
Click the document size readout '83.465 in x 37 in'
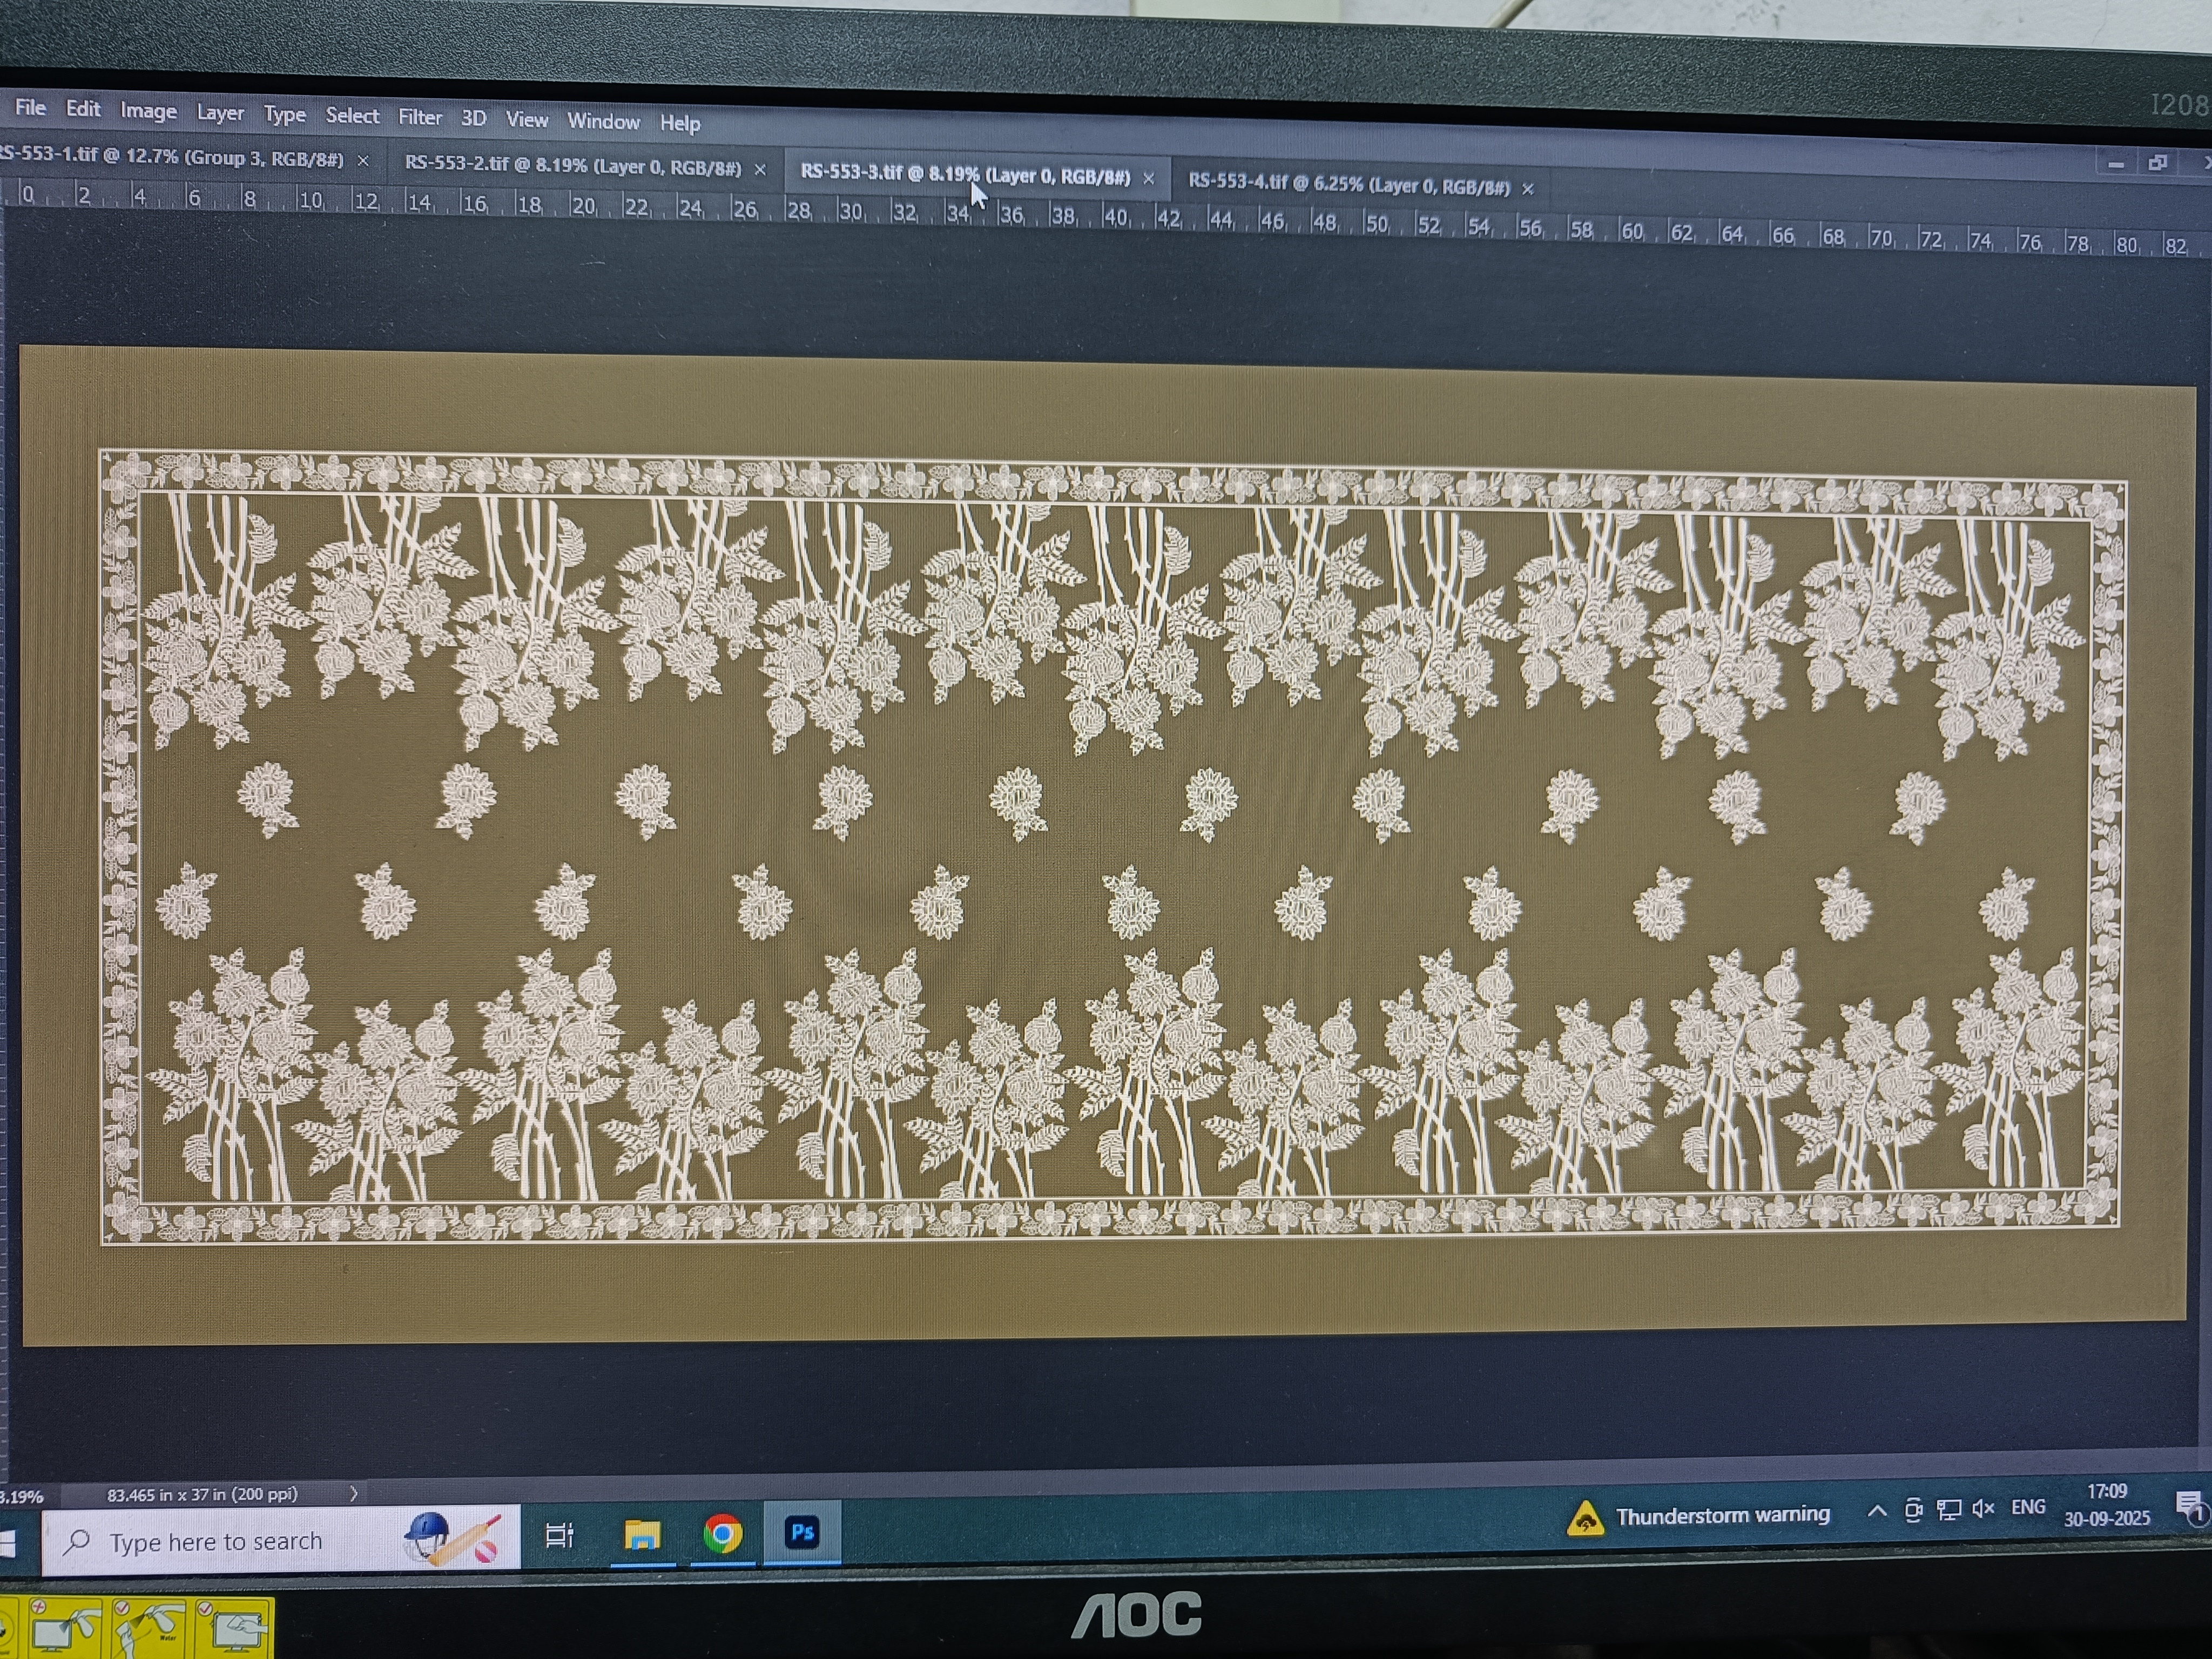tap(202, 1494)
